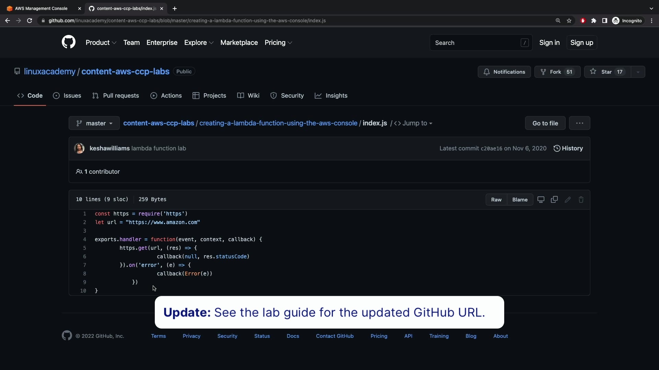
Task: Click the pencil edit file icon
Action: [568, 200]
